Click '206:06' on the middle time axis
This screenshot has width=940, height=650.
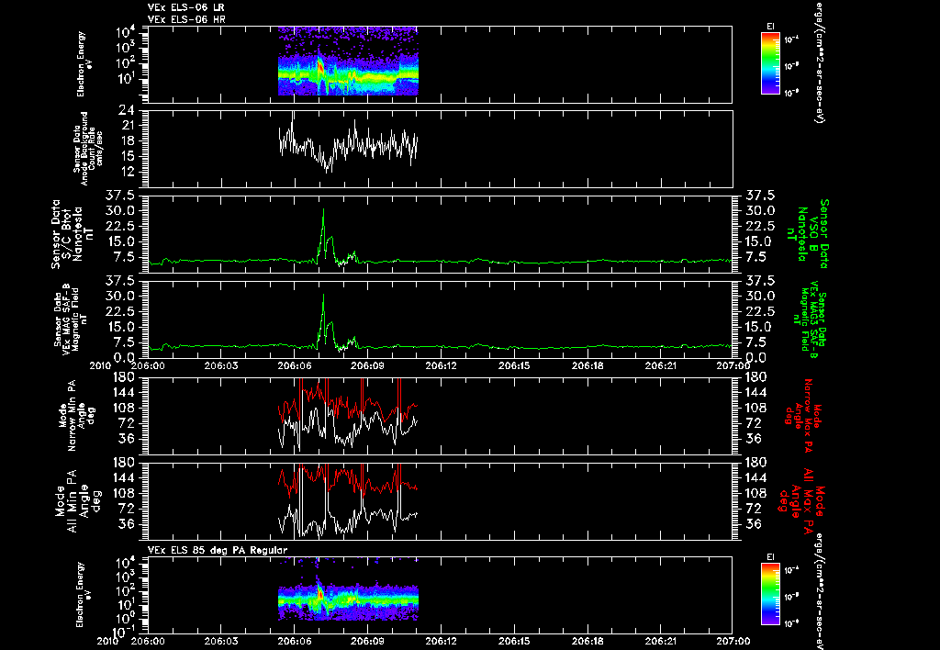pyautogui.click(x=294, y=365)
